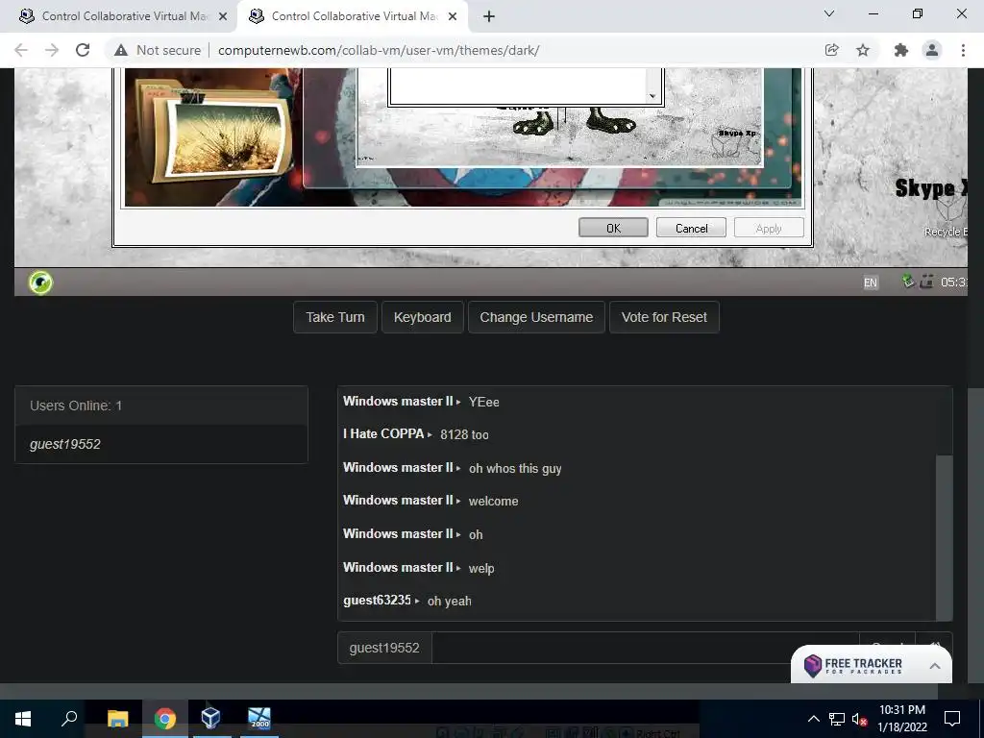Click the guest19552 label beside chat input
The height and width of the screenshot is (738, 984).
(x=384, y=648)
